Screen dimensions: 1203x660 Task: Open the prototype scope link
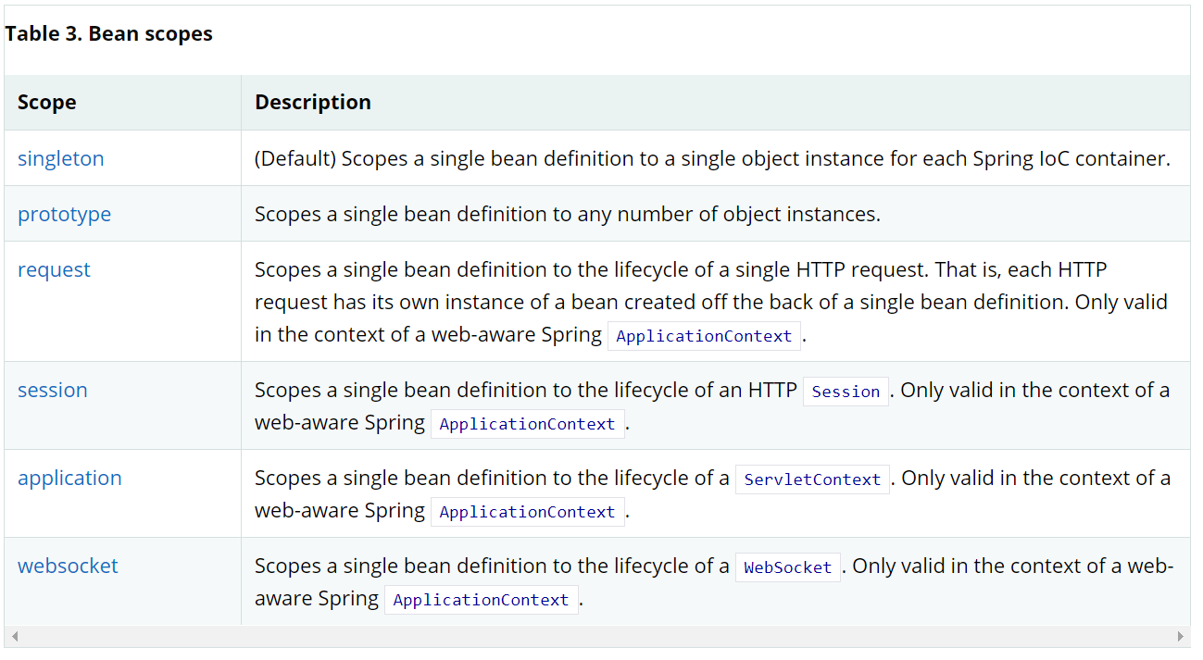click(64, 214)
